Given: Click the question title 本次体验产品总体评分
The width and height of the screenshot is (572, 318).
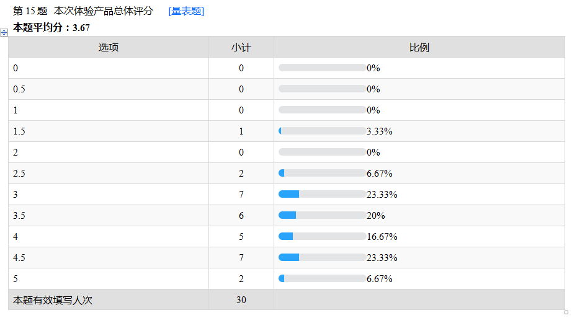Looking at the screenshot, I should coord(104,11).
